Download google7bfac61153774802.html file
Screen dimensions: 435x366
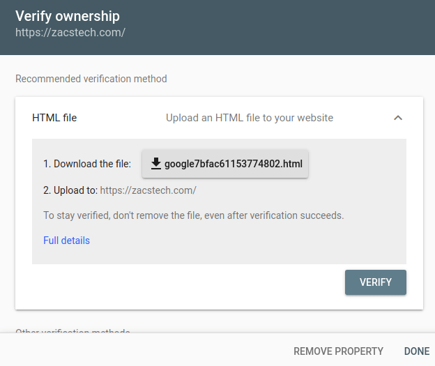225,164
